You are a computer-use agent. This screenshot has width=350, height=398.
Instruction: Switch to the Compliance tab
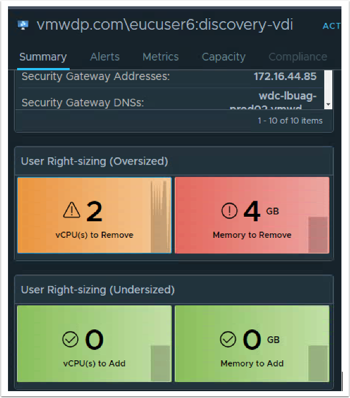pos(297,57)
